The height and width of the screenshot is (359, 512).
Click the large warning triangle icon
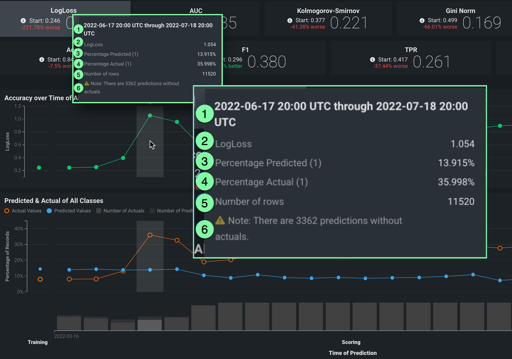(x=220, y=220)
